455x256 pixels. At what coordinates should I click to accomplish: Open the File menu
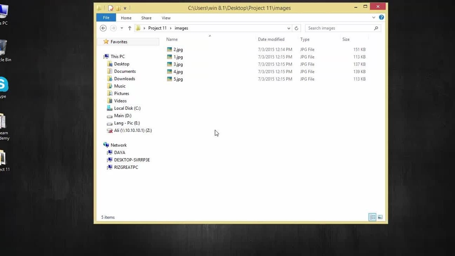click(106, 18)
